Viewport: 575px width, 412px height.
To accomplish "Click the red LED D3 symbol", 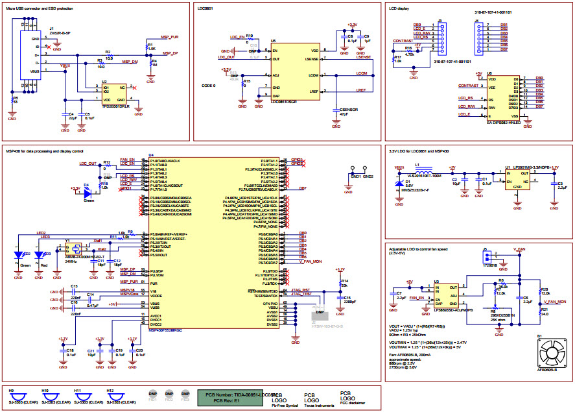I will [38, 255].
